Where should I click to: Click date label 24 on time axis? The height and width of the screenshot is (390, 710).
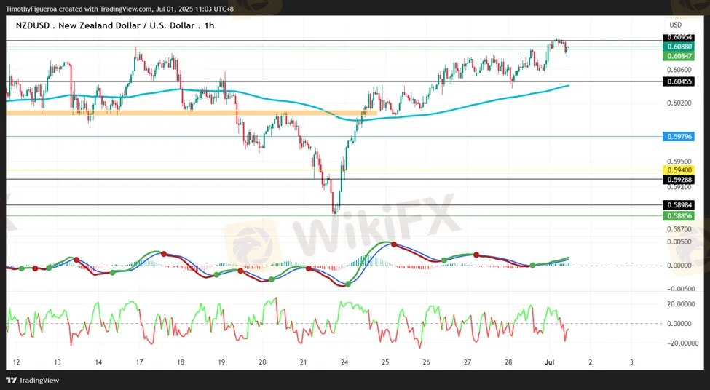[344, 362]
